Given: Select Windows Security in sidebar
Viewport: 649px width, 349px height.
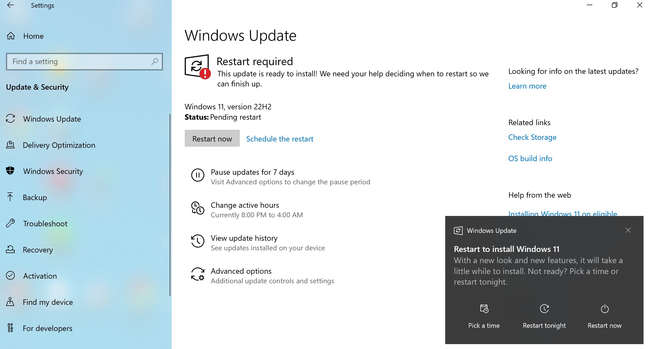Looking at the screenshot, I should pyautogui.click(x=53, y=171).
